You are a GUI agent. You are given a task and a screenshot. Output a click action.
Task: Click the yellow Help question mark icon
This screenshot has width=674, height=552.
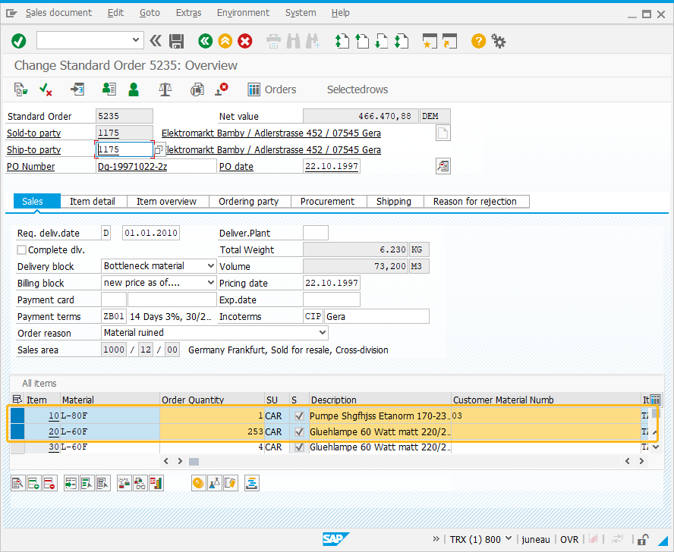coord(478,41)
